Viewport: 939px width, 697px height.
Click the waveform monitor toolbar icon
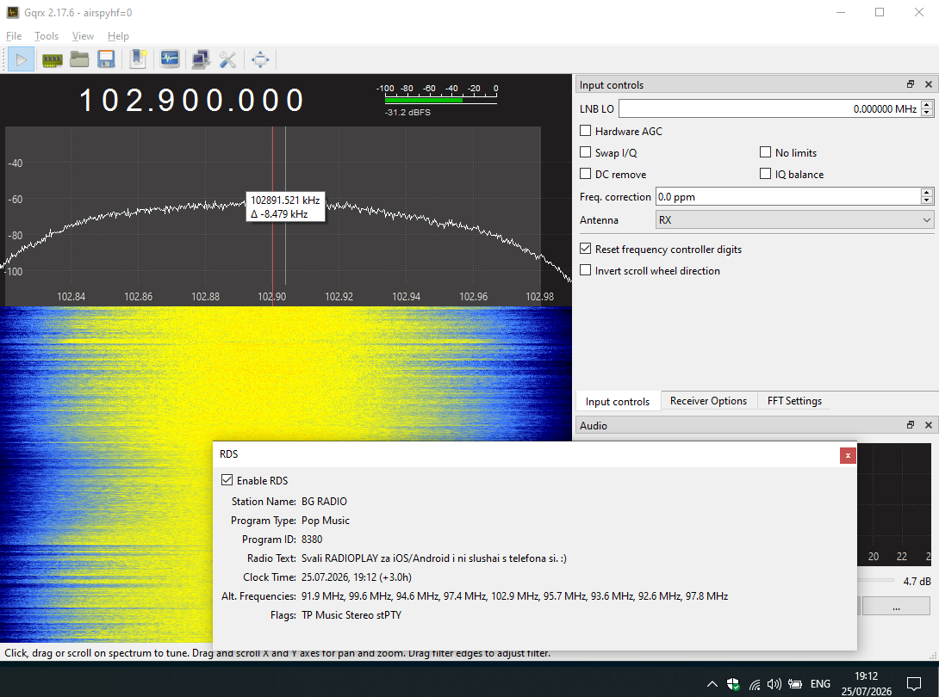[x=170, y=59]
